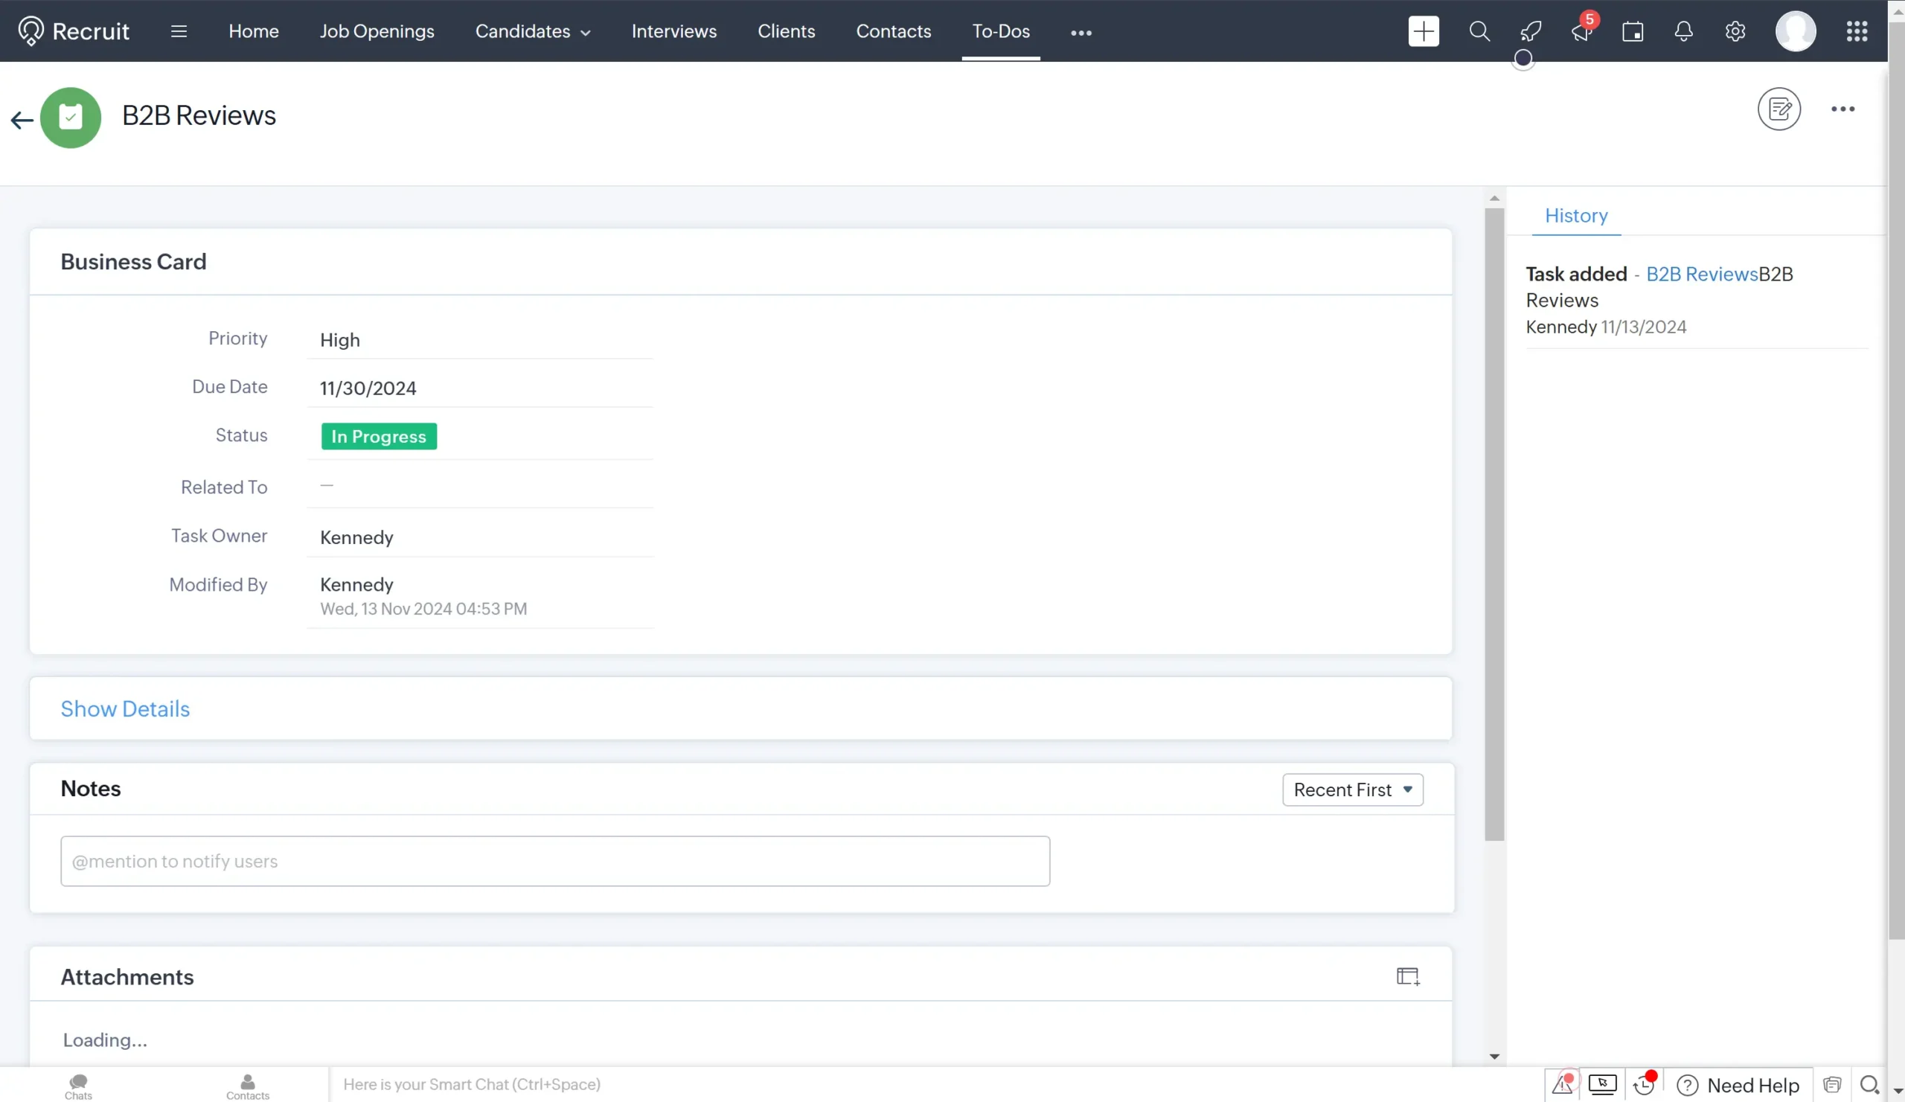Screen dimensions: 1905x1102
Task: Open the more options menu (three dots)
Action: pyautogui.click(x=1843, y=109)
